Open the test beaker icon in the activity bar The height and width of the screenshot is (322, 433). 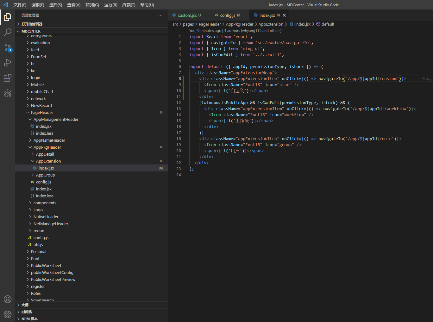[x=8, y=93]
